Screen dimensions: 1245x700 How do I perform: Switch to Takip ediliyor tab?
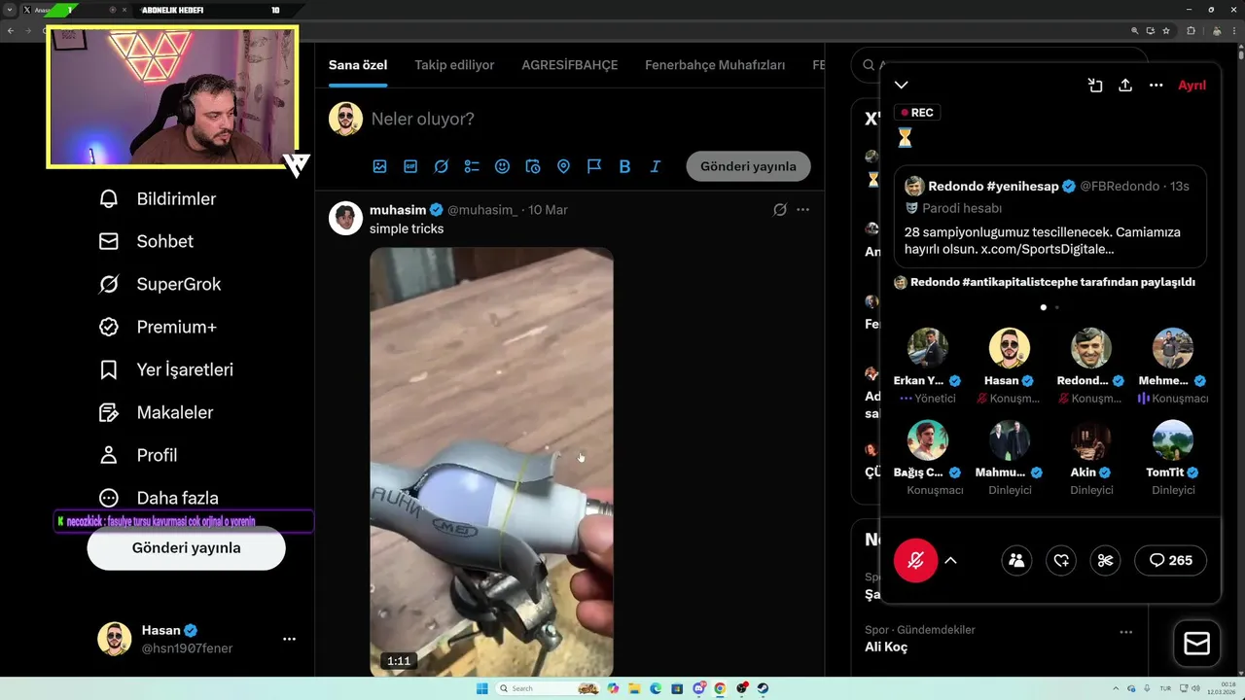point(454,65)
